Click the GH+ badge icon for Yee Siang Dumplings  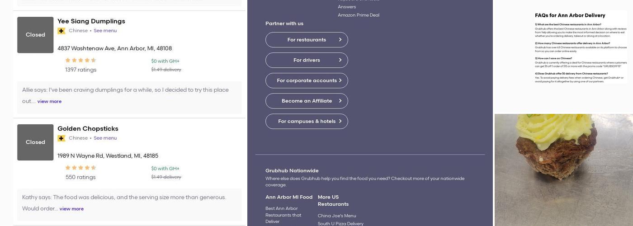pyautogui.click(x=61, y=31)
